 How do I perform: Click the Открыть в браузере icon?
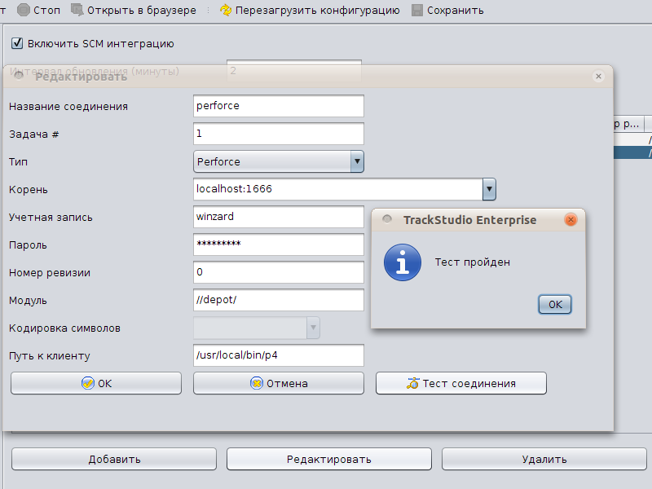(77, 10)
